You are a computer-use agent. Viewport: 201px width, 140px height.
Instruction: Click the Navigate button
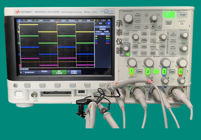[137, 26]
